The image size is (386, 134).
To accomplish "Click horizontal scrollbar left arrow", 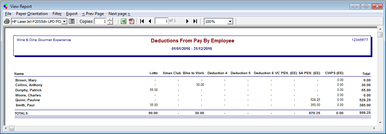I will (x=6, y=128).
